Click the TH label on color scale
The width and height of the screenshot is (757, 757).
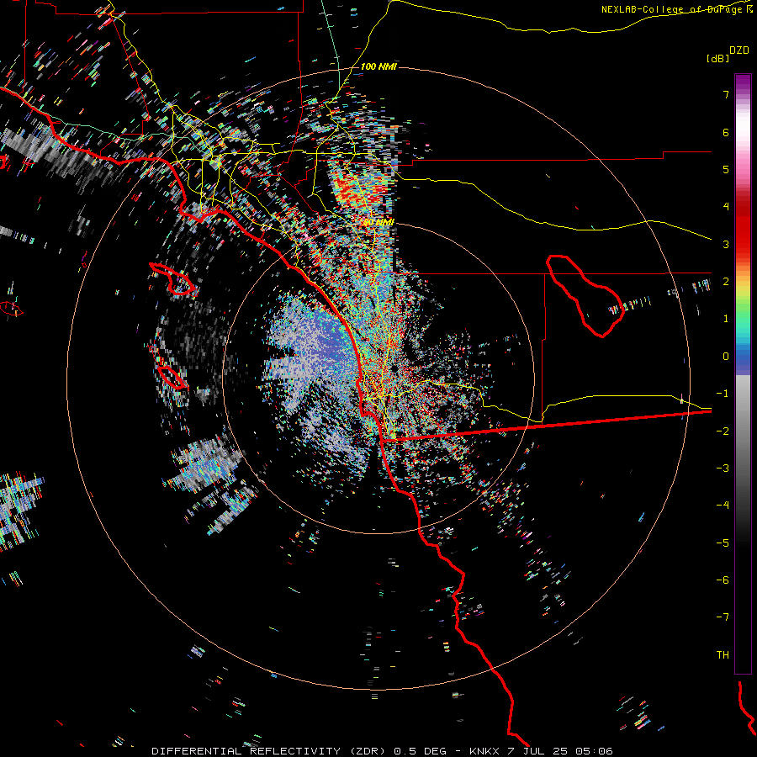pyautogui.click(x=723, y=655)
